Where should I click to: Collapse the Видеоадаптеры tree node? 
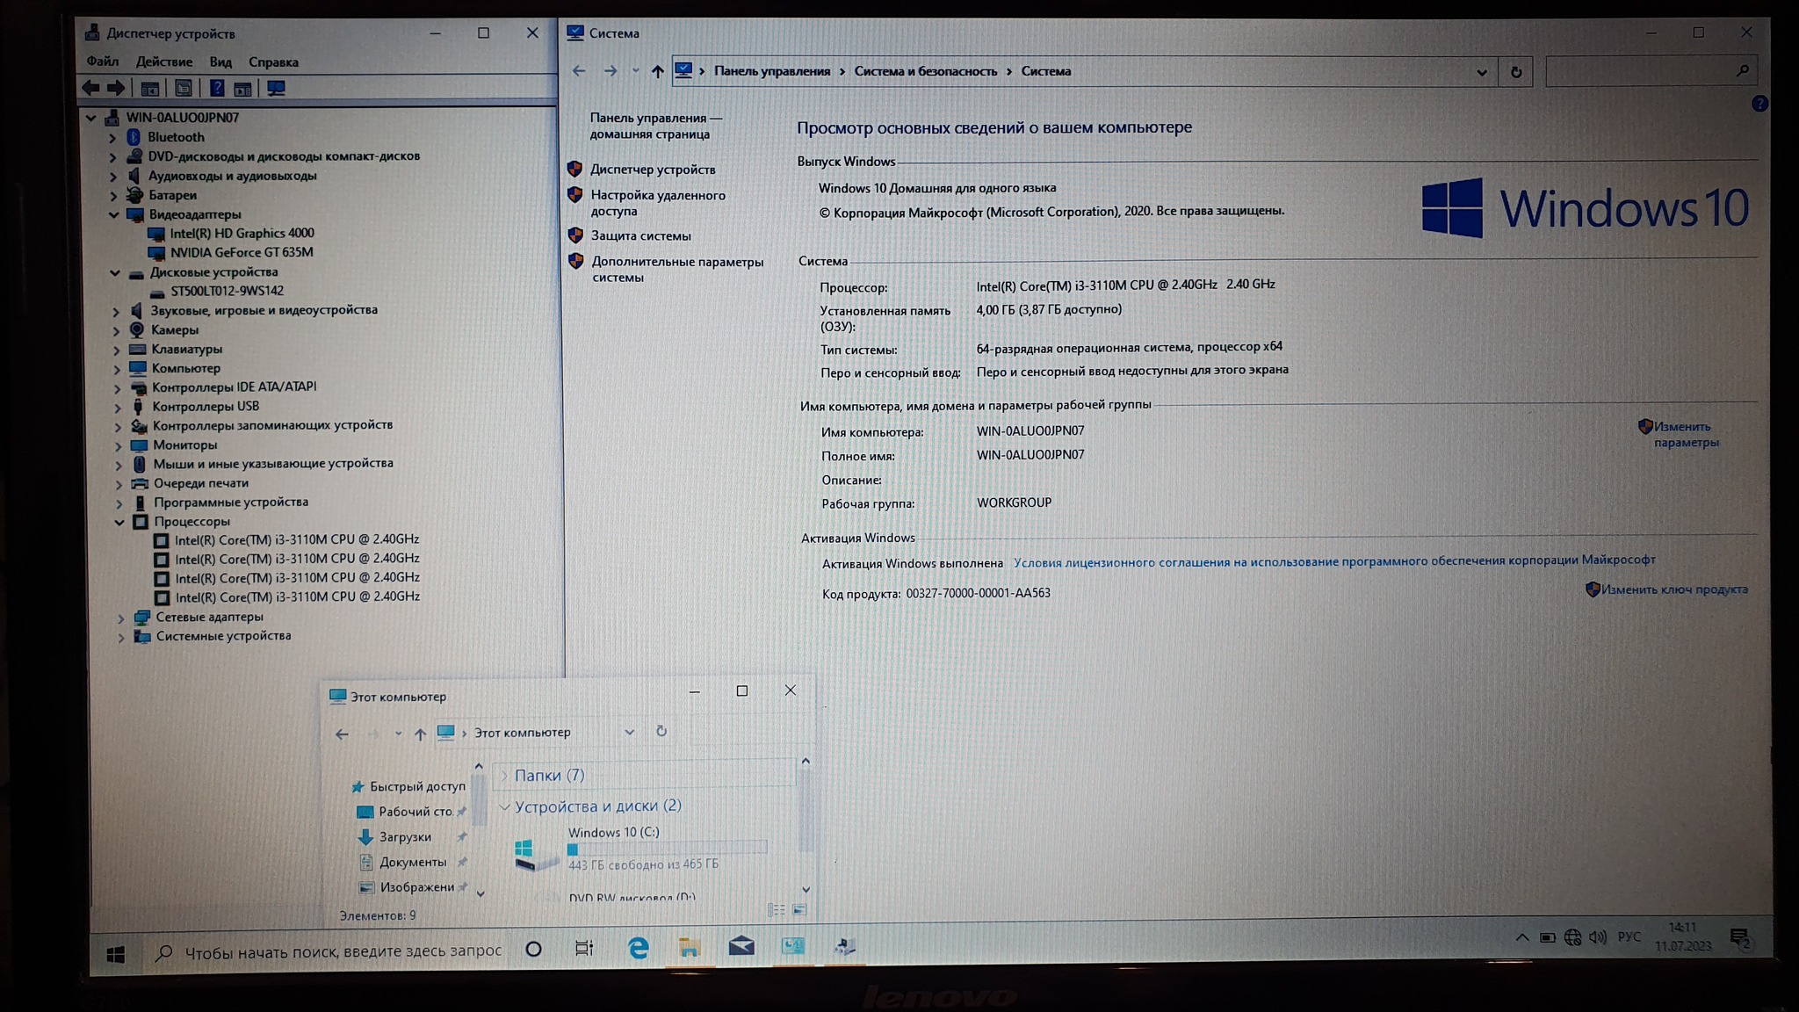pos(113,214)
